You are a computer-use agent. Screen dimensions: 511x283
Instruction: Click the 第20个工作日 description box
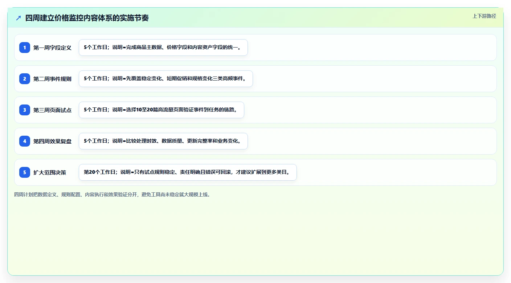point(188,172)
